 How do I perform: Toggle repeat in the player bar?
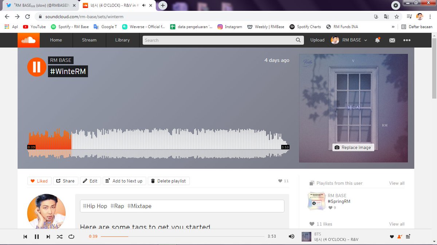pos(71,237)
